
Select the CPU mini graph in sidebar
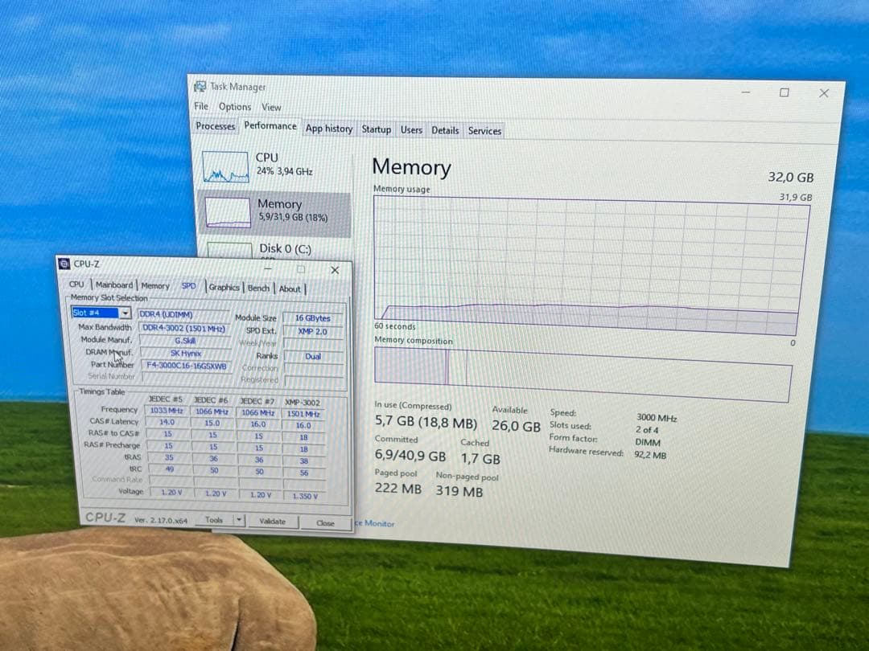tap(225, 166)
